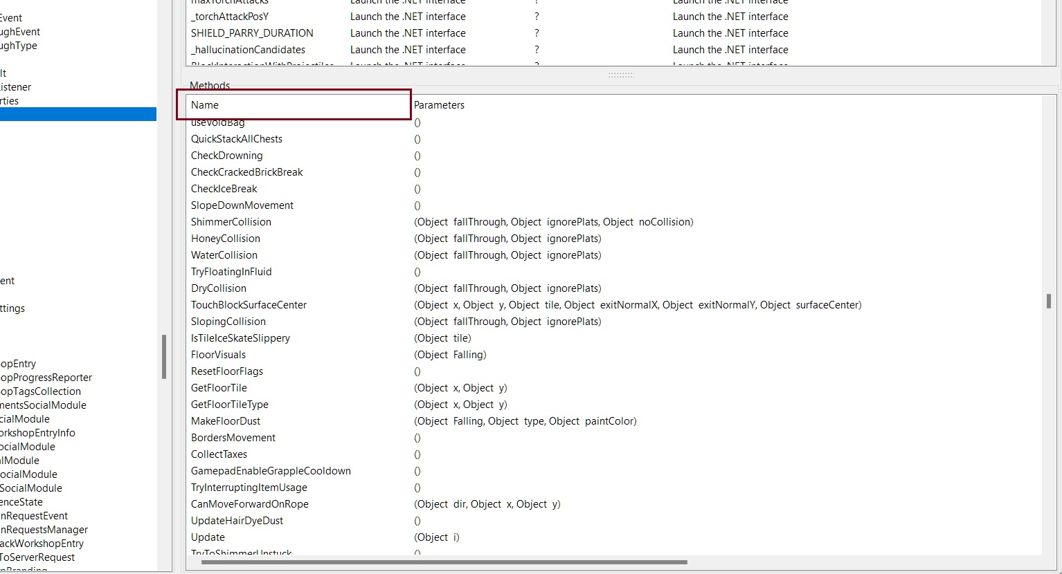1062x574 pixels.
Task: Select the CanMoveForwardOnRope method row
Action: (250, 504)
